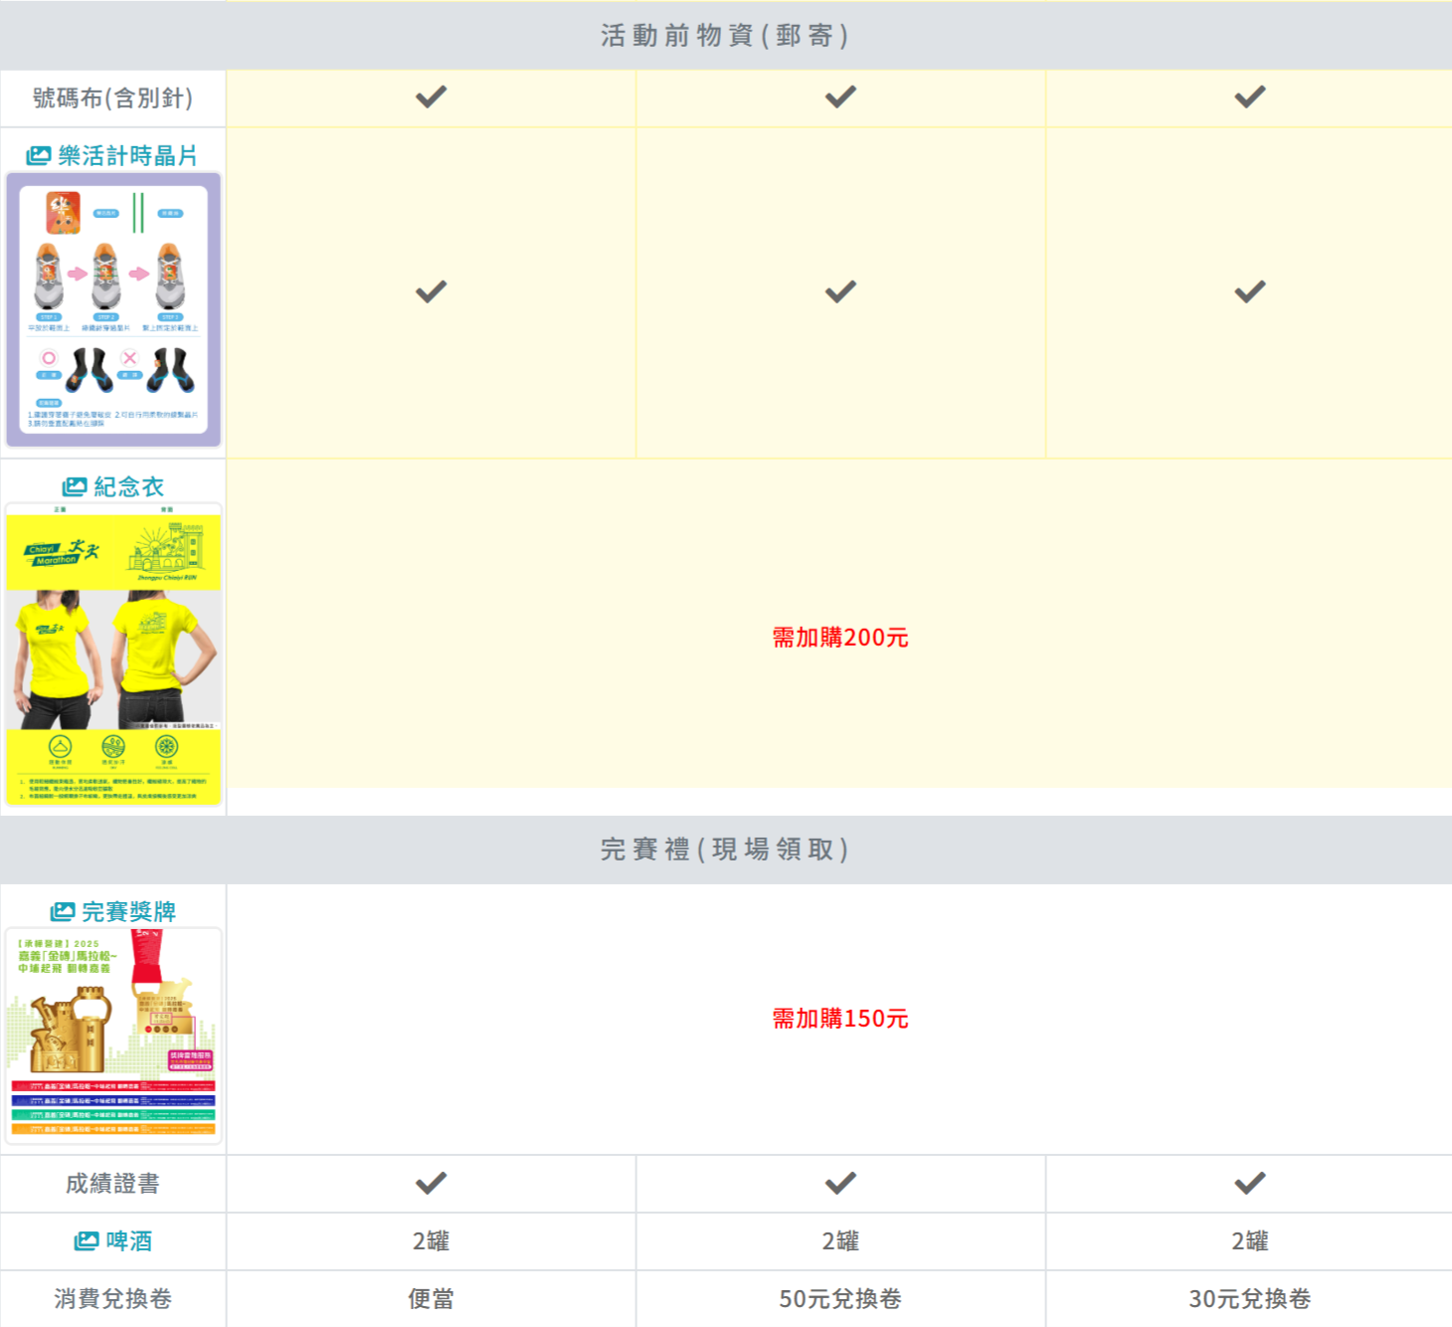Click image icon beside 啤酒

(x=87, y=1240)
